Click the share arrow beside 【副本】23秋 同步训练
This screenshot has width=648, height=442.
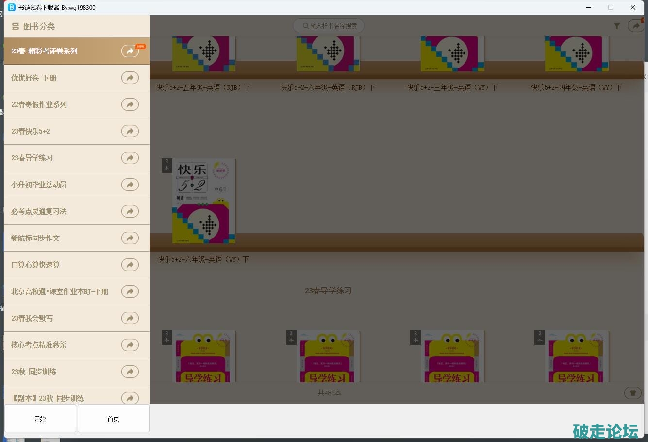click(x=130, y=398)
